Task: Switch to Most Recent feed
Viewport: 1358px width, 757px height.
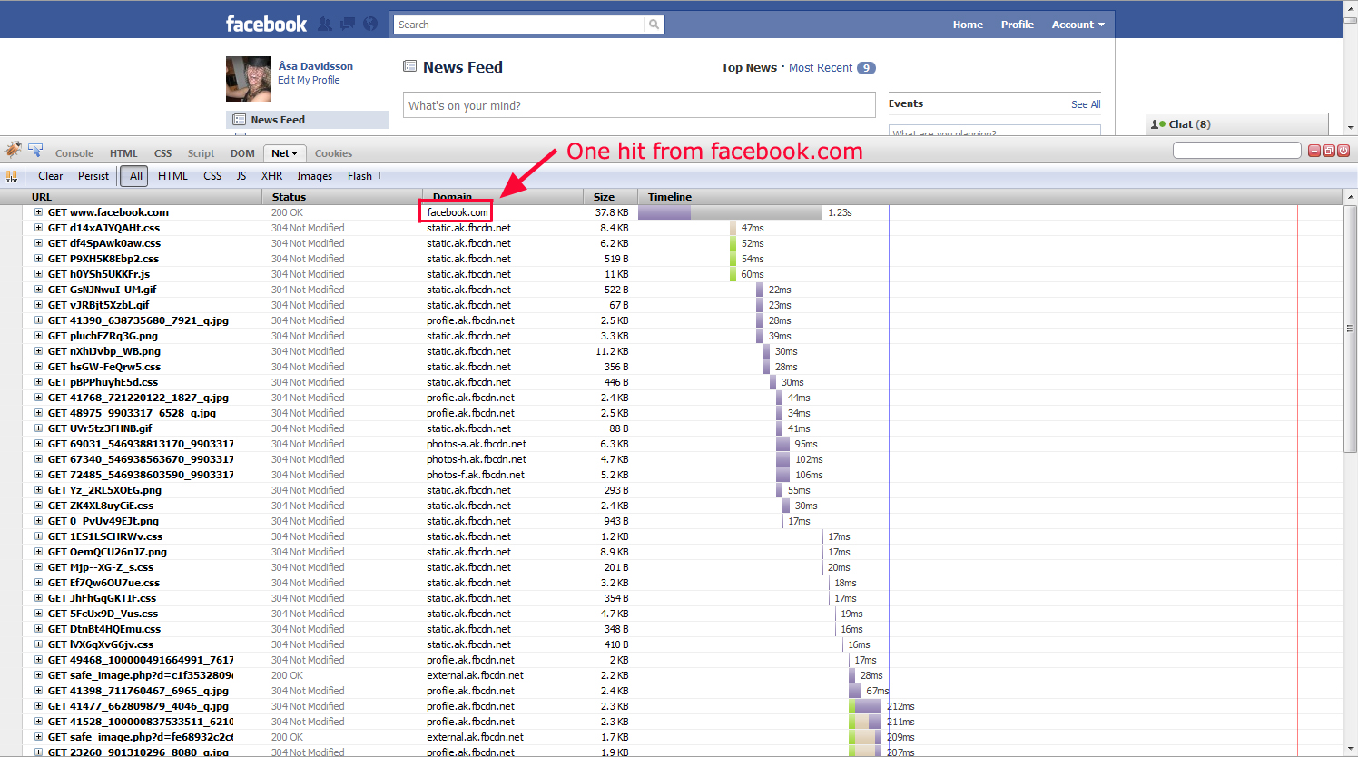Action: 821,68
